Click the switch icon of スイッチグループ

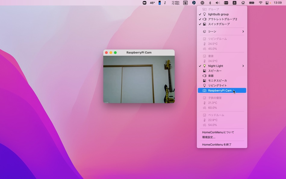point(204,24)
